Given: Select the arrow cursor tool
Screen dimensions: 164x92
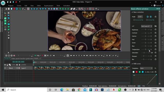Looking at the screenshot, I should click(8, 13).
